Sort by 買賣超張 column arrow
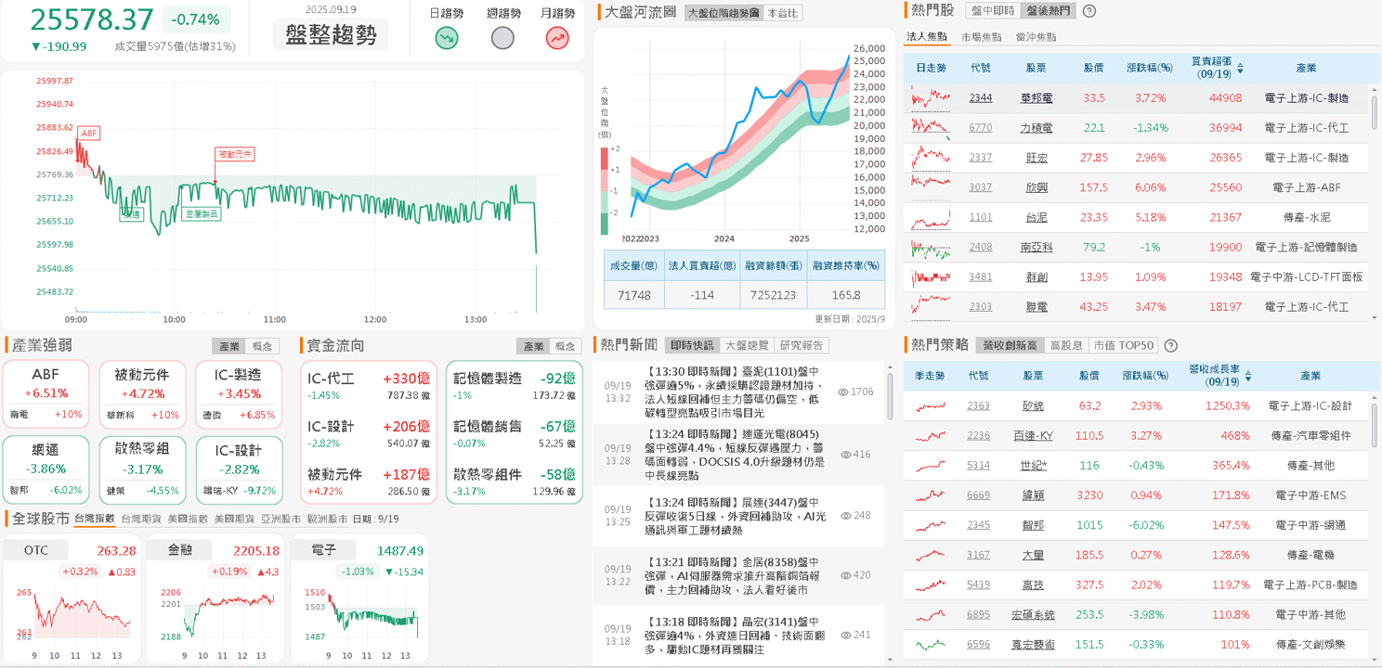1382x668 pixels. [1240, 69]
